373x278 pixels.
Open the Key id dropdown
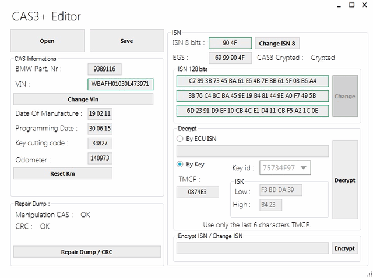pyautogui.click(x=285, y=168)
